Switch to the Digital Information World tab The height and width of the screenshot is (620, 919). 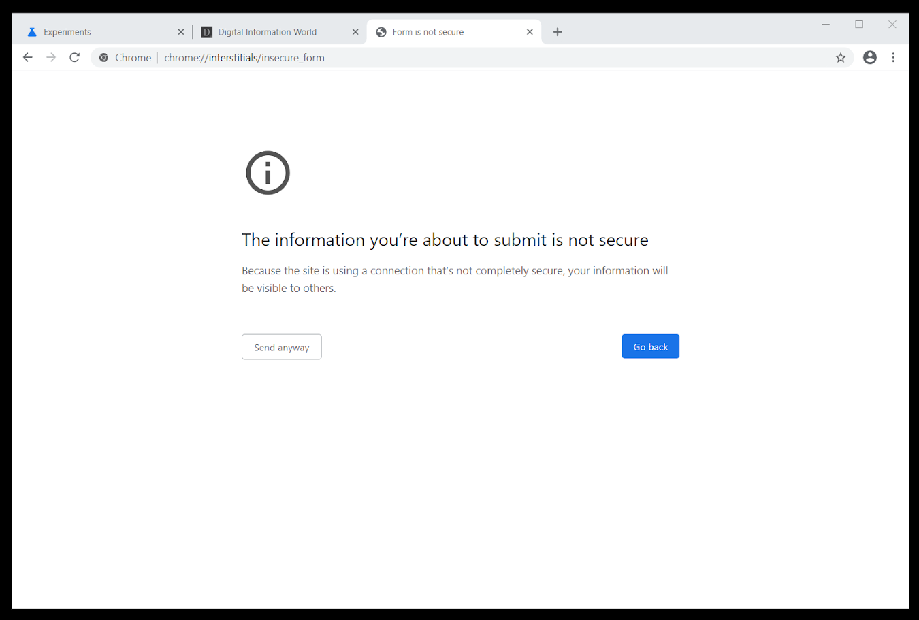point(272,32)
